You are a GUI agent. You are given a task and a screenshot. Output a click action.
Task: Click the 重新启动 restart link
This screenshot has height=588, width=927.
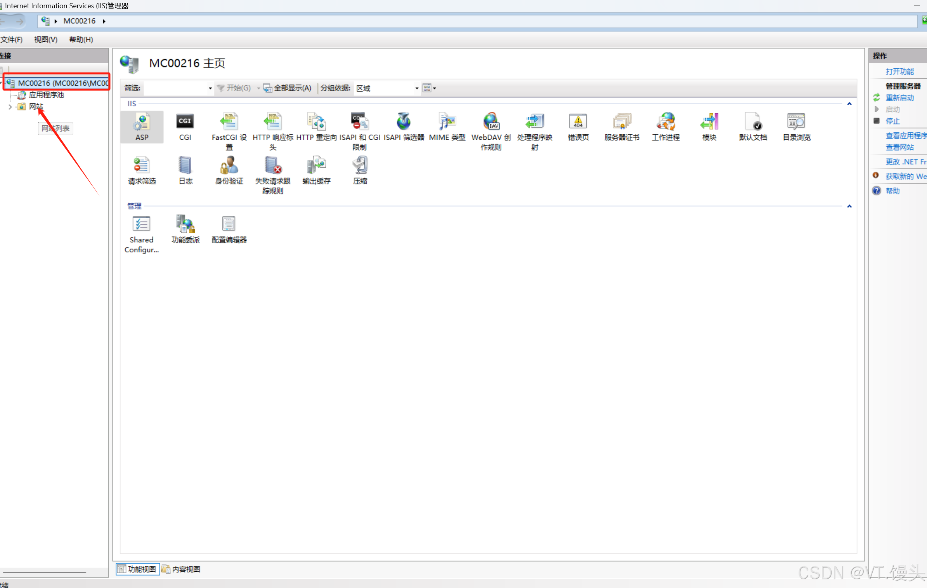899,98
